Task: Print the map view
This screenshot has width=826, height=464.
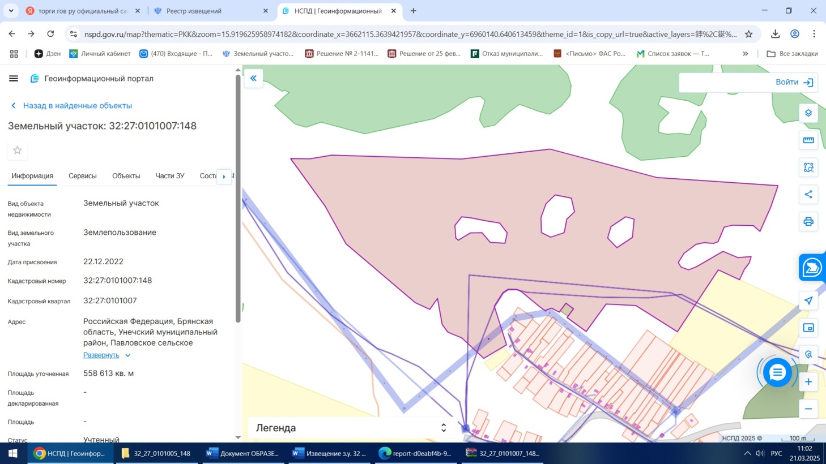Action: coord(808,222)
